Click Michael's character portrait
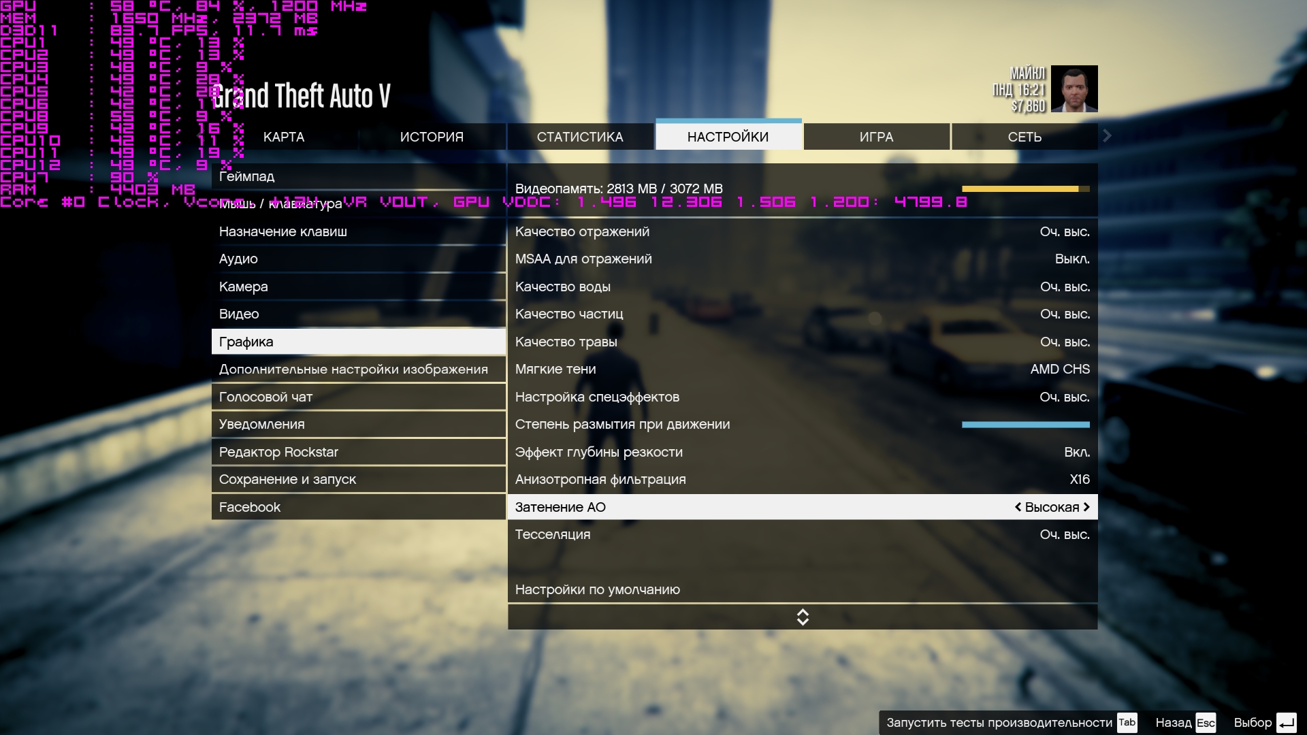The image size is (1307, 735). click(x=1074, y=88)
